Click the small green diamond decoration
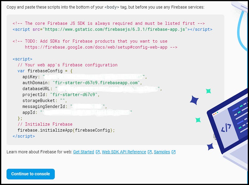 pos(208,90)
